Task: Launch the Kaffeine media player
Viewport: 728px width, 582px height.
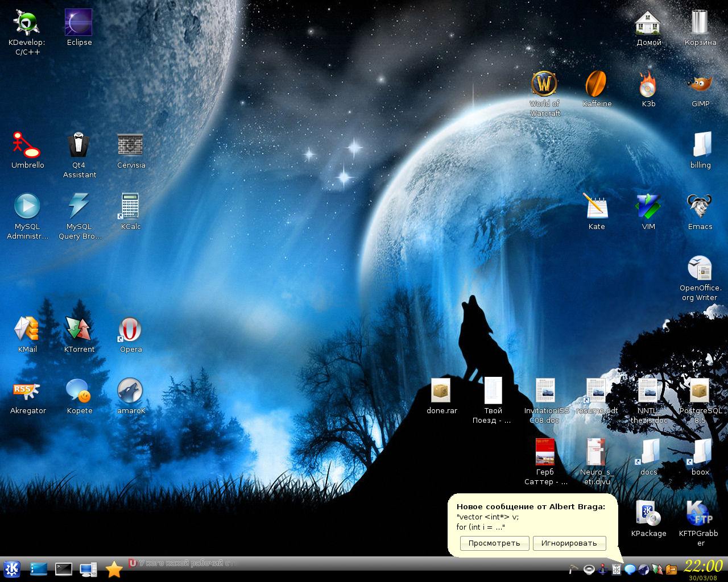Action: (597, 84)
